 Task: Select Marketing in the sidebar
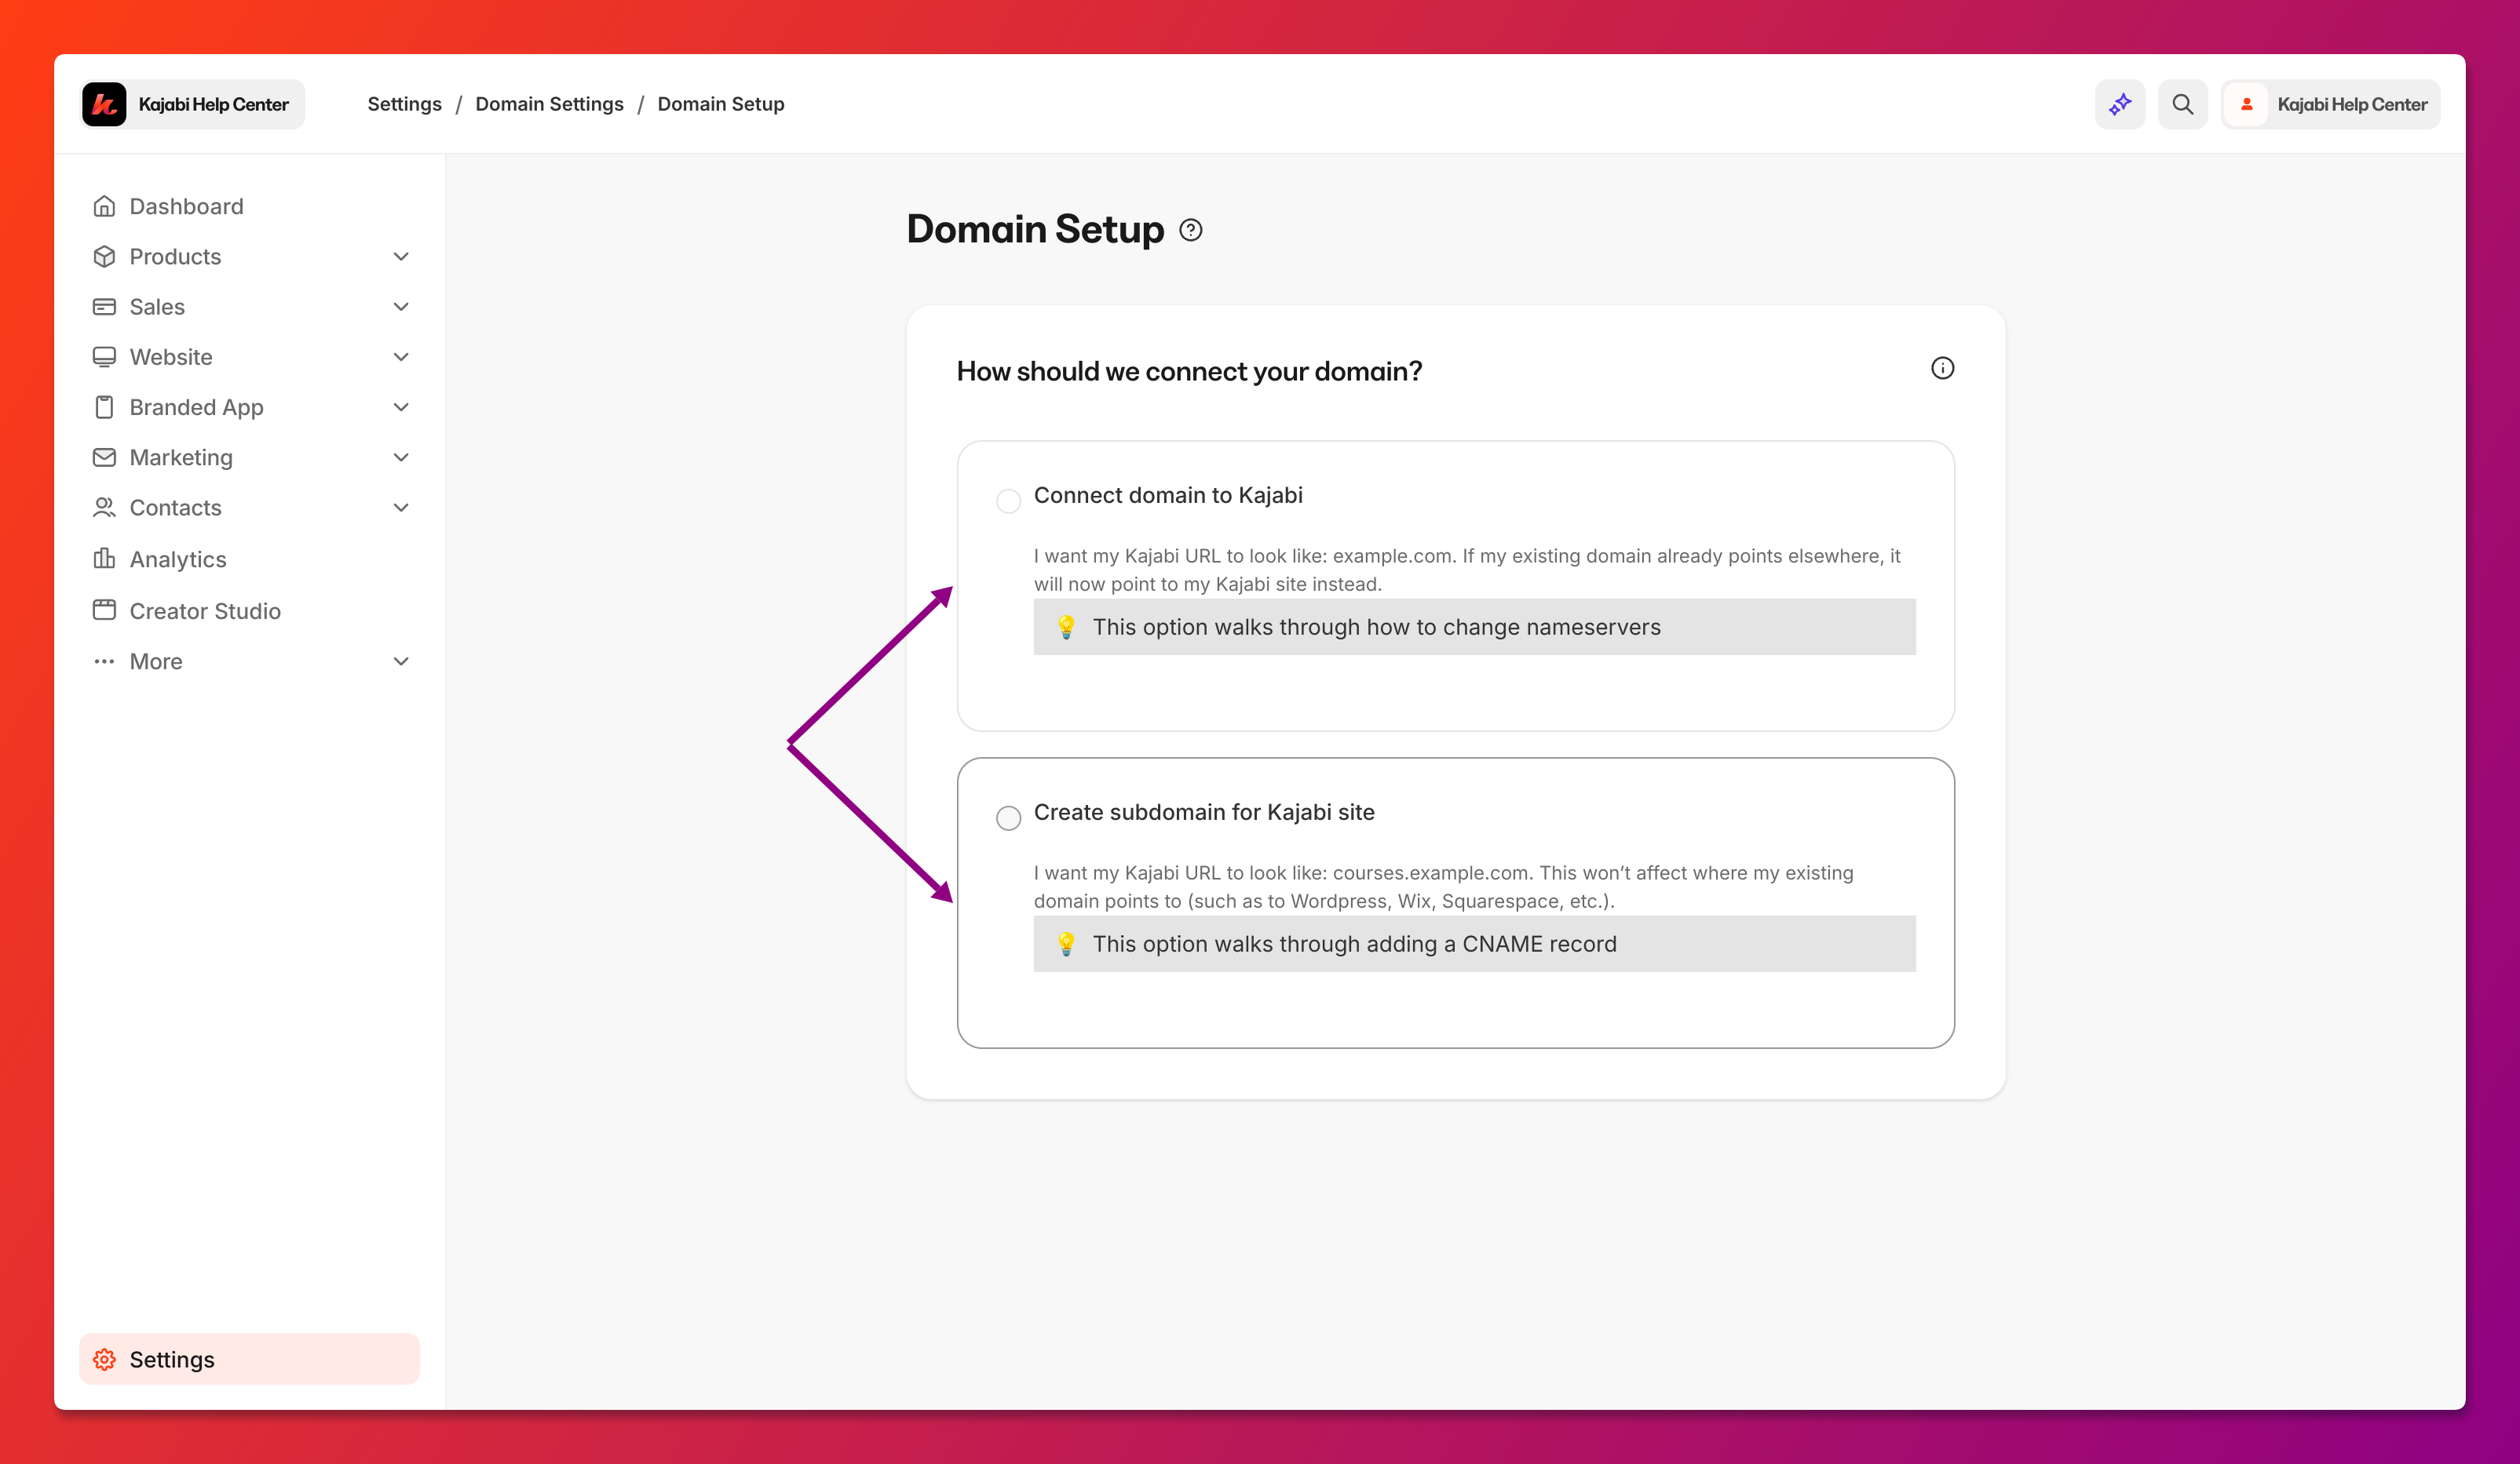(x=249, y=457)
